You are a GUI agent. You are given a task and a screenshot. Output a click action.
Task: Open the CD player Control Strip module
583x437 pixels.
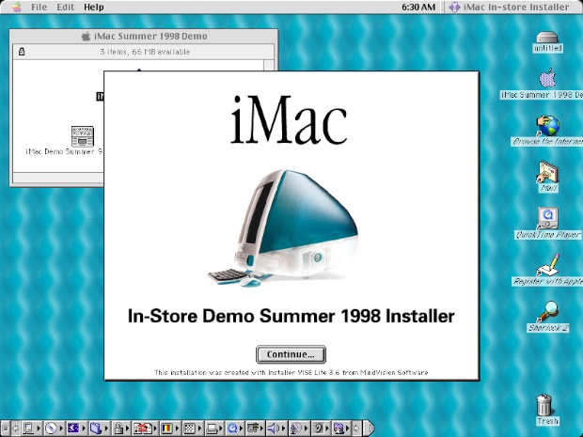[54, 429]
